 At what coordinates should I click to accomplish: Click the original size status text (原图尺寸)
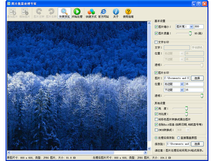pyautogui.click(x=41, y=158)
